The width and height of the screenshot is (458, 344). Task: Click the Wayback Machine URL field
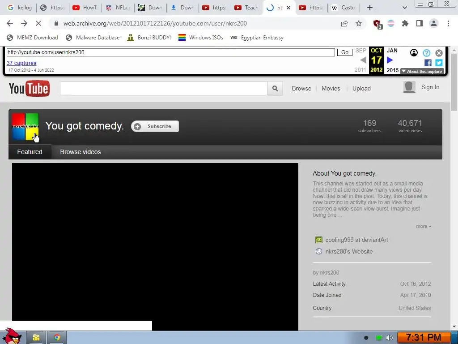[x=170, y=52]
